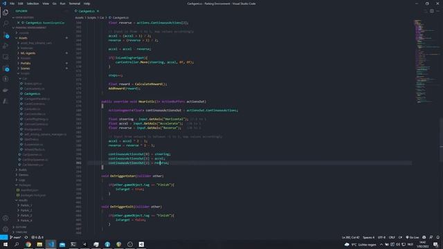Open errors and warnings count in status bar
443x249 pixels.
pos(37,237)
